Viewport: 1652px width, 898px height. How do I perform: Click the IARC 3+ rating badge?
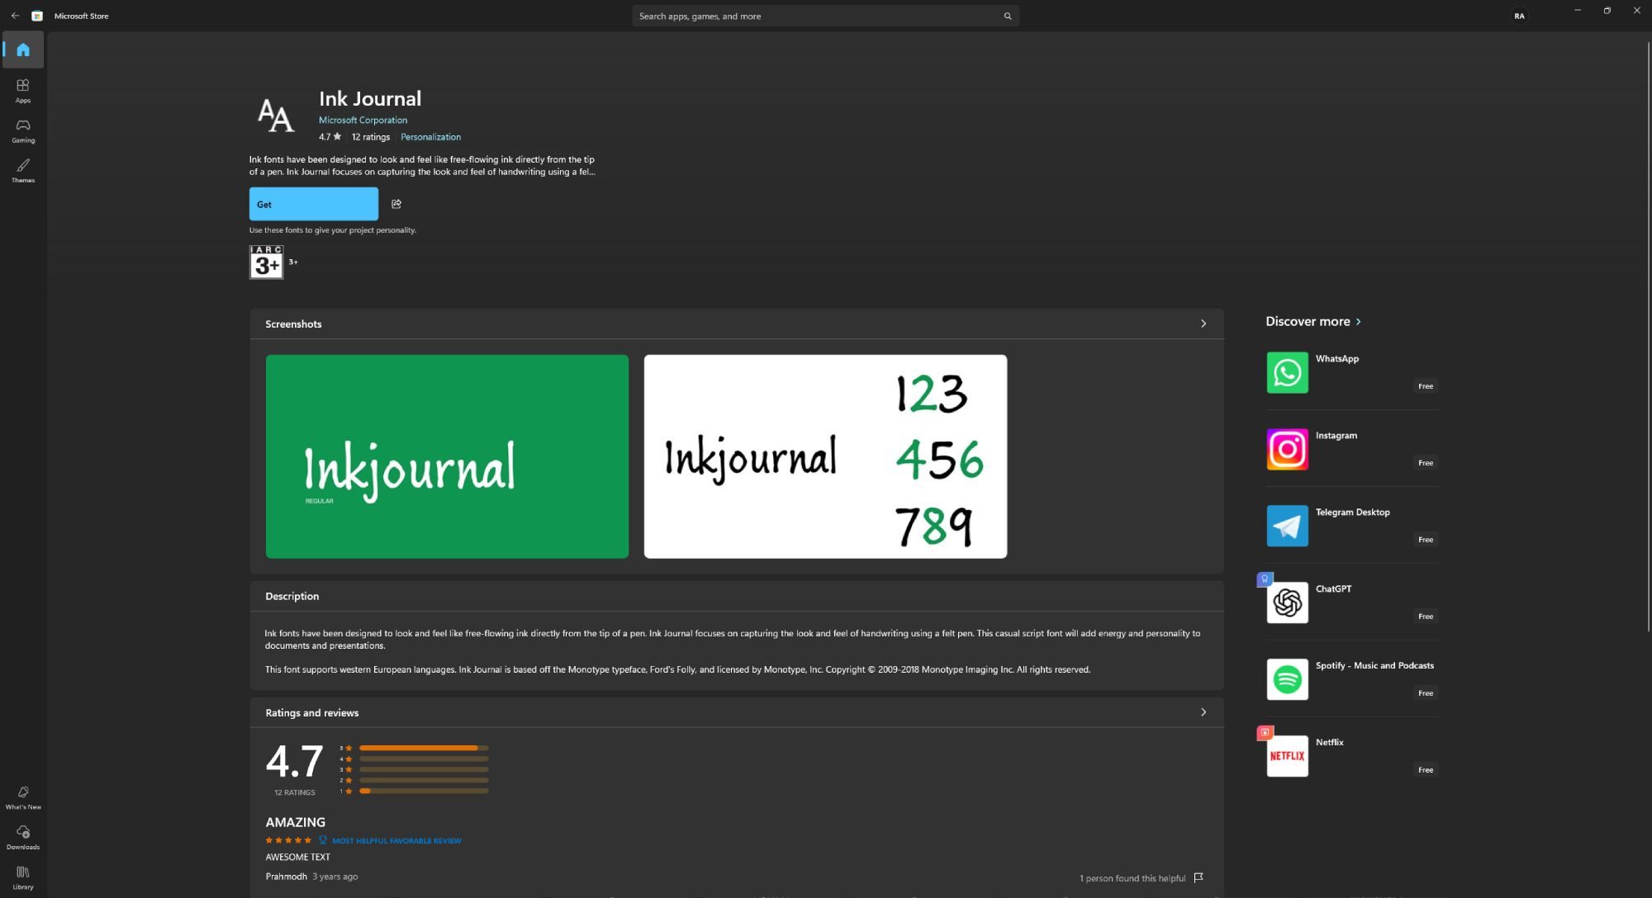pos(266,262)
